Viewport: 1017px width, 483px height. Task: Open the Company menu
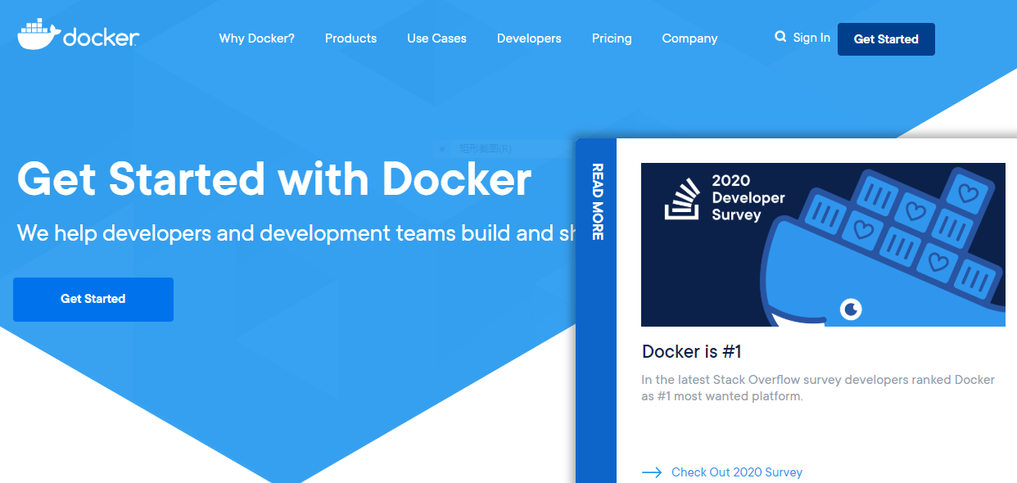pos(689,38)
